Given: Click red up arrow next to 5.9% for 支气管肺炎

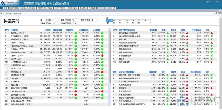Looking at the screenshot, I should 187,33.
